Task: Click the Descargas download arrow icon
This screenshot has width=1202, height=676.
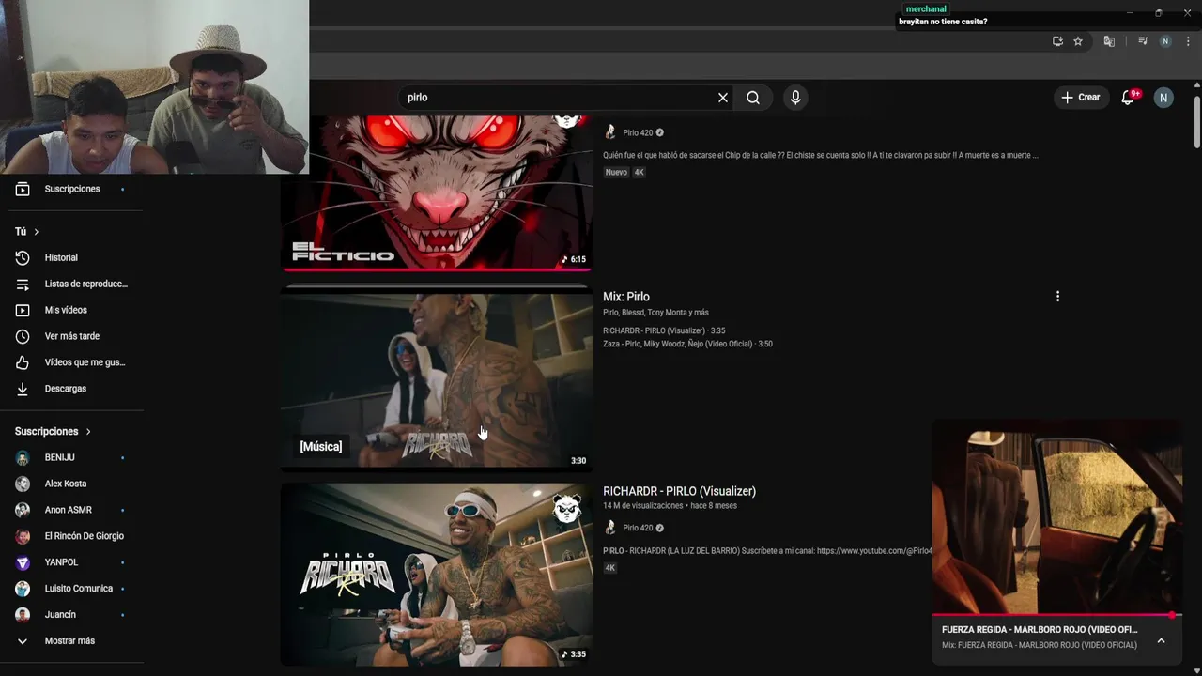Action: point(23,389)
